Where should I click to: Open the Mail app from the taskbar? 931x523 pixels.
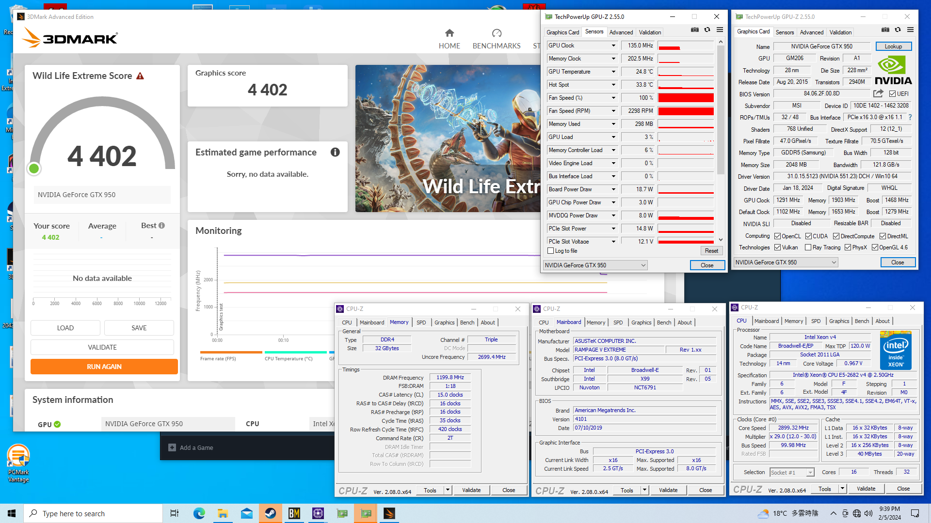247,513
